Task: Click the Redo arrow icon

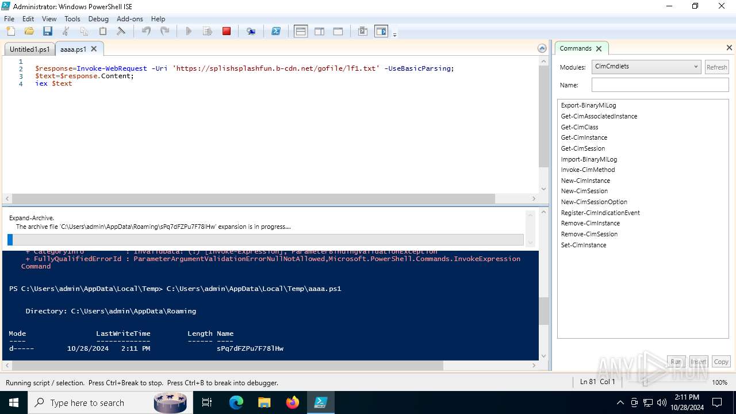Action: coord(164,32)
